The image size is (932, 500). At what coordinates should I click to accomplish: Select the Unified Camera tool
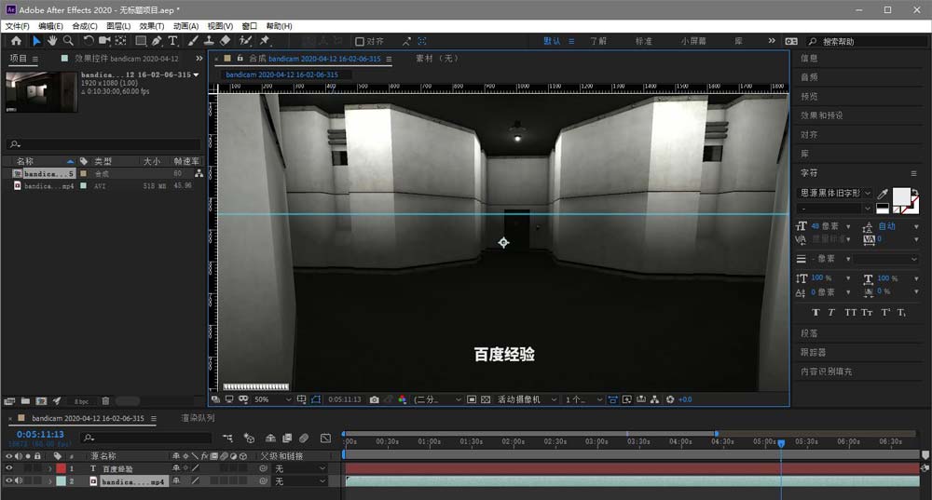[x=104, y=40]
